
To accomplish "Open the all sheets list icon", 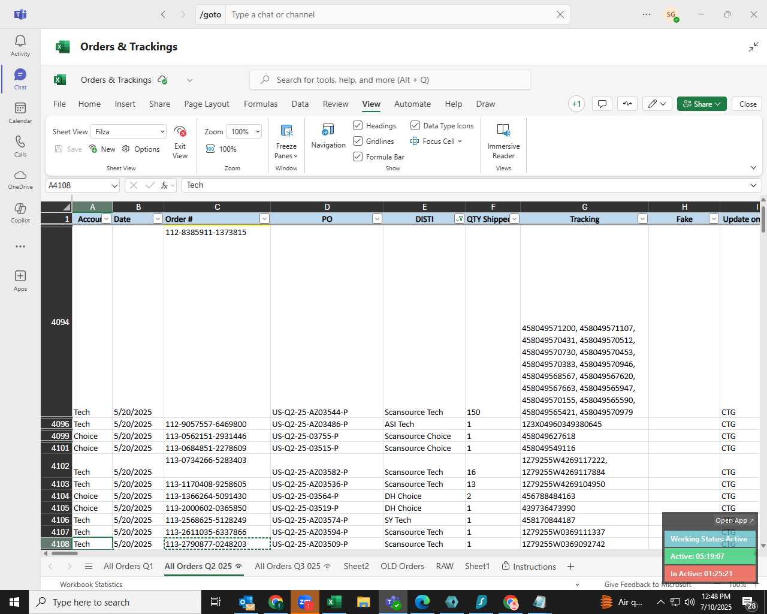I will click(x=89, y=567).
